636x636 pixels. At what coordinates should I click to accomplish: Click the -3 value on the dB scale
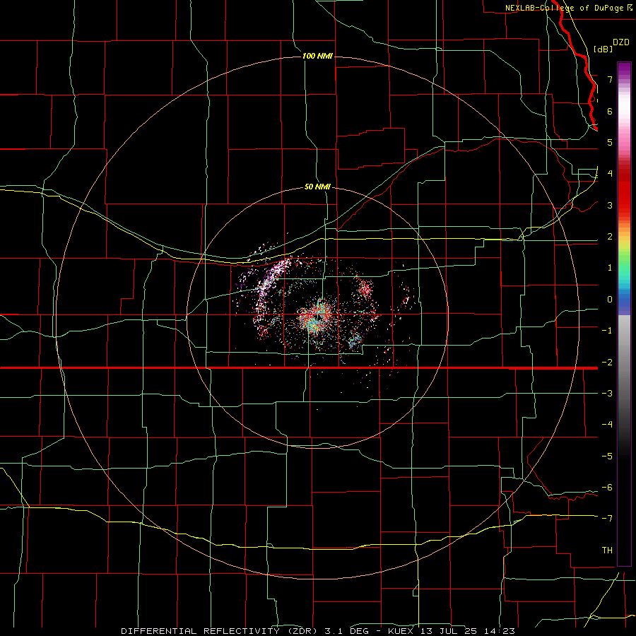point(607,394)
